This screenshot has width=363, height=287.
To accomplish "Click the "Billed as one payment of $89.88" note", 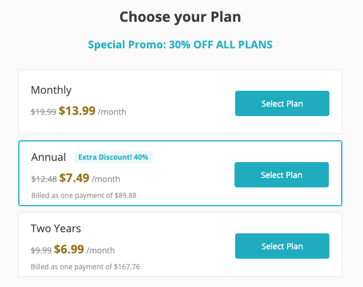I will point(84,195).
